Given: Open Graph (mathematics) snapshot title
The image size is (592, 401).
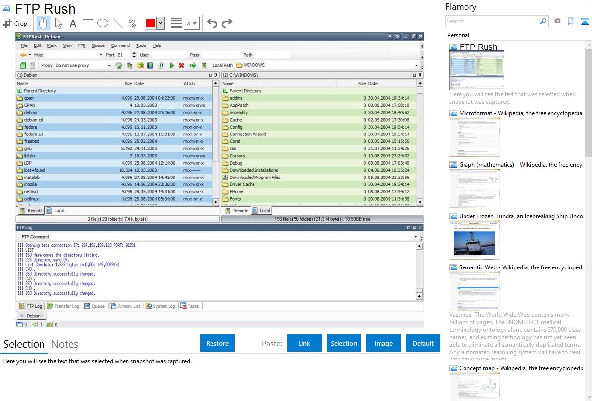Looking at the screenshot, I should [x=520, y=165].
